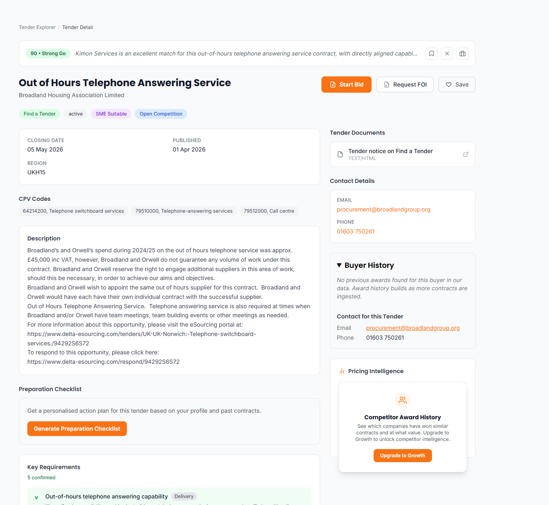Click the Open Competition tag
The height and width of the screenshot is (505, 549).
tap(161, 114)
